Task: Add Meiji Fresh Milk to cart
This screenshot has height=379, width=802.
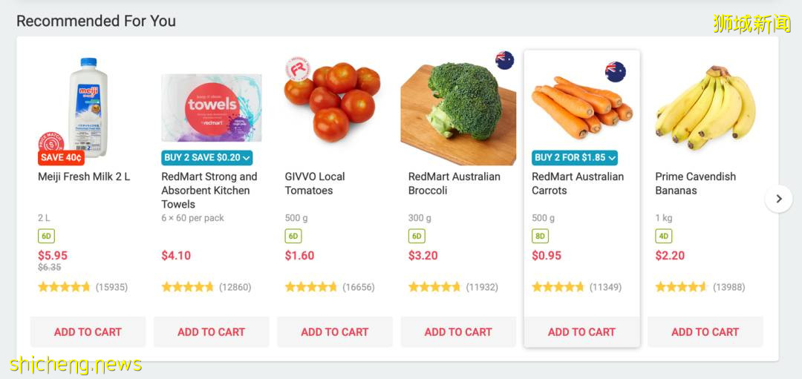Action: 88,332
